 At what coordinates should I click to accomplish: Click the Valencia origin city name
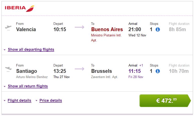[x=26, y=29]
